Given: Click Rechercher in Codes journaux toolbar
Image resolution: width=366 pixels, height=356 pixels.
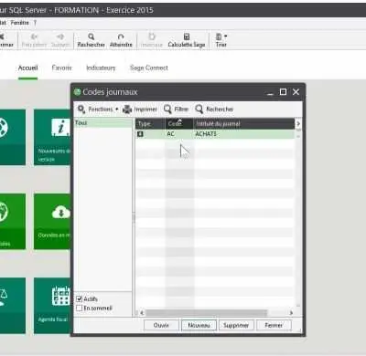Looking at the screenshot, I should [x=214, y=109].
